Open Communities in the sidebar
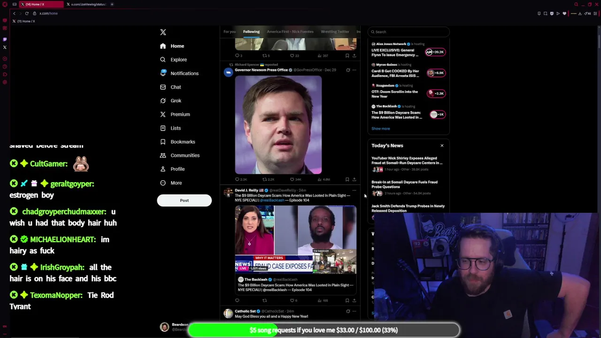The height and width of the screenshot is (338, 601). (179, 155)
